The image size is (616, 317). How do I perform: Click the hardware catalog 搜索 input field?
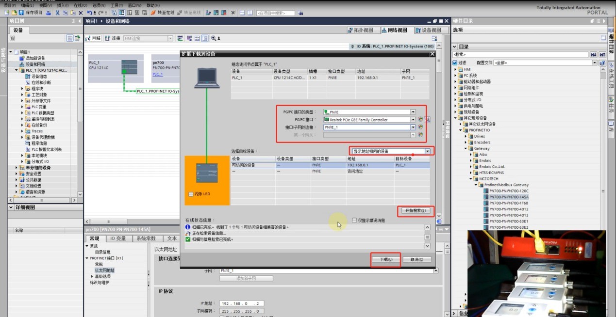[520, 55]
